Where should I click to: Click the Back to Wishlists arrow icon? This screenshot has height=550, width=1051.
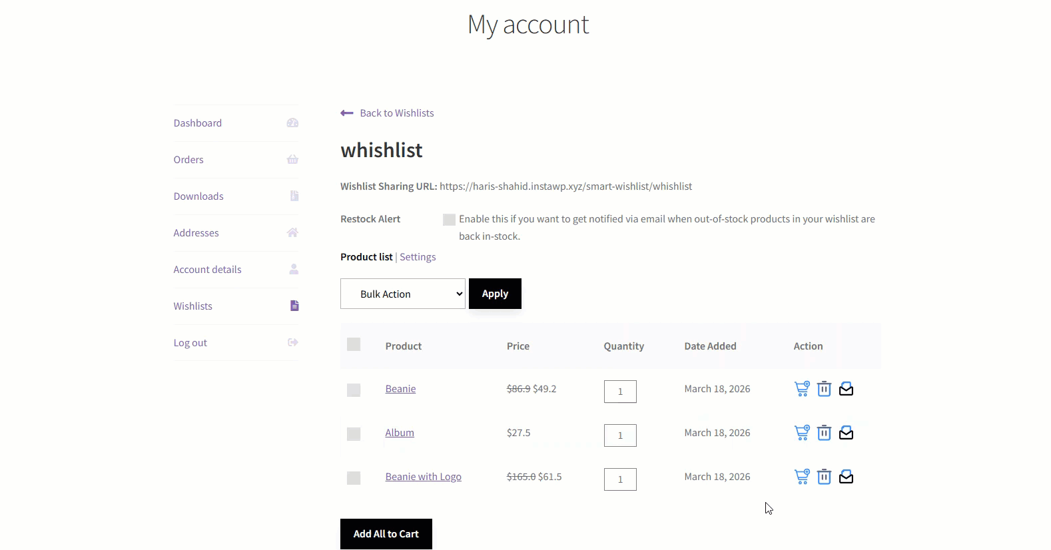(x=346, y=113)
